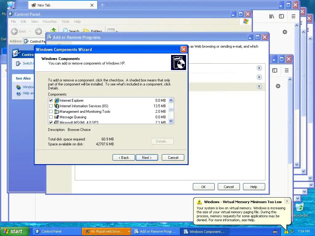Select the IIS component icon
Viewport: 315px width, 236px height.
pyautogui.click(x=57, y=106)
